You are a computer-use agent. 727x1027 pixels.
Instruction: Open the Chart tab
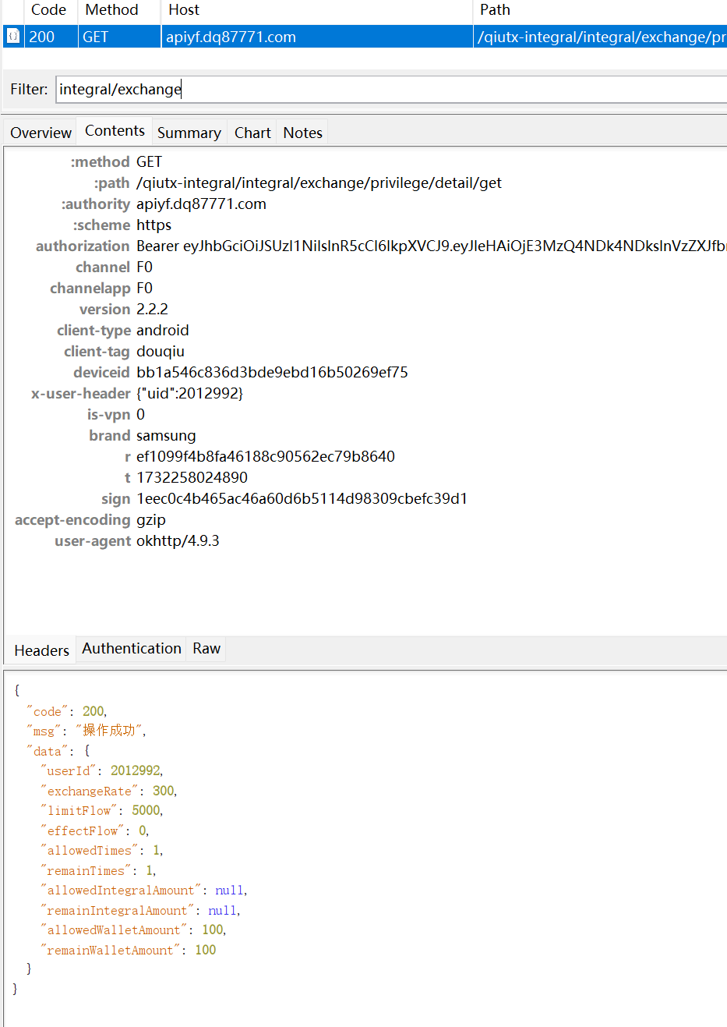point(252,133)
